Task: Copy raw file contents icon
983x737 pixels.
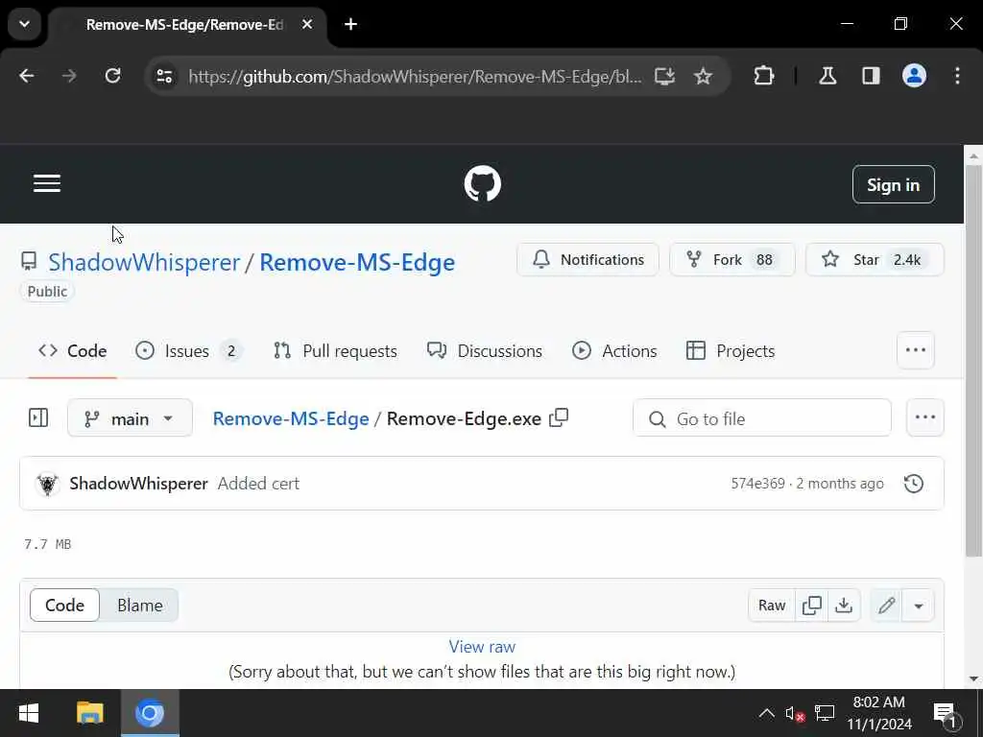Action: 812,606
